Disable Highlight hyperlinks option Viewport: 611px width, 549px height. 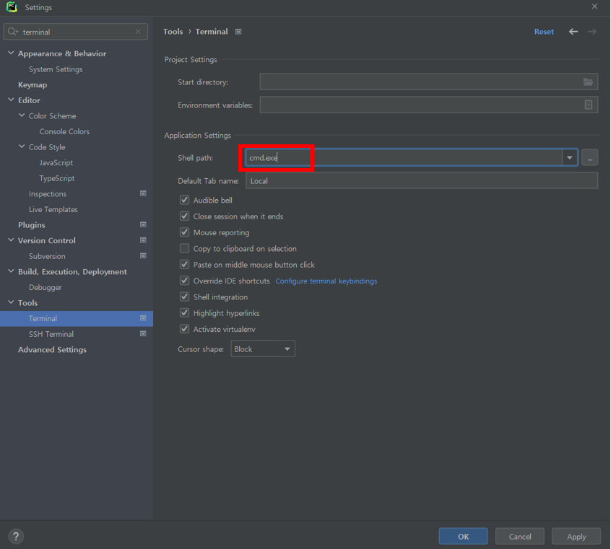click(x=184, y=312)
